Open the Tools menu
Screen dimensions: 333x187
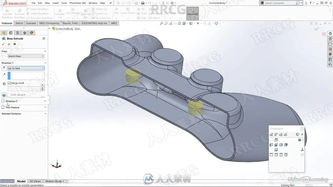(x=64, y=3)
